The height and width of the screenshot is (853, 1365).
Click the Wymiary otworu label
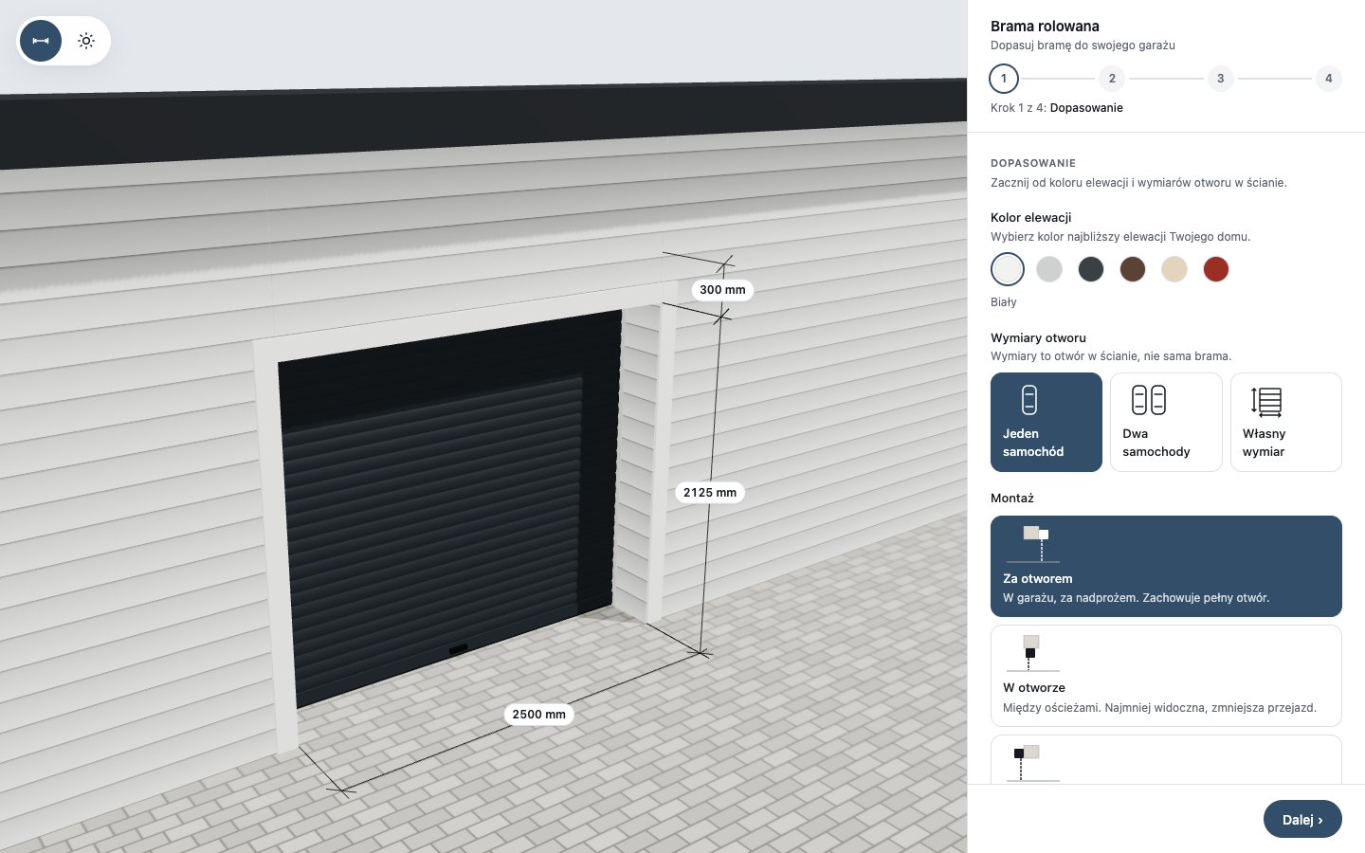point(1038,337)
